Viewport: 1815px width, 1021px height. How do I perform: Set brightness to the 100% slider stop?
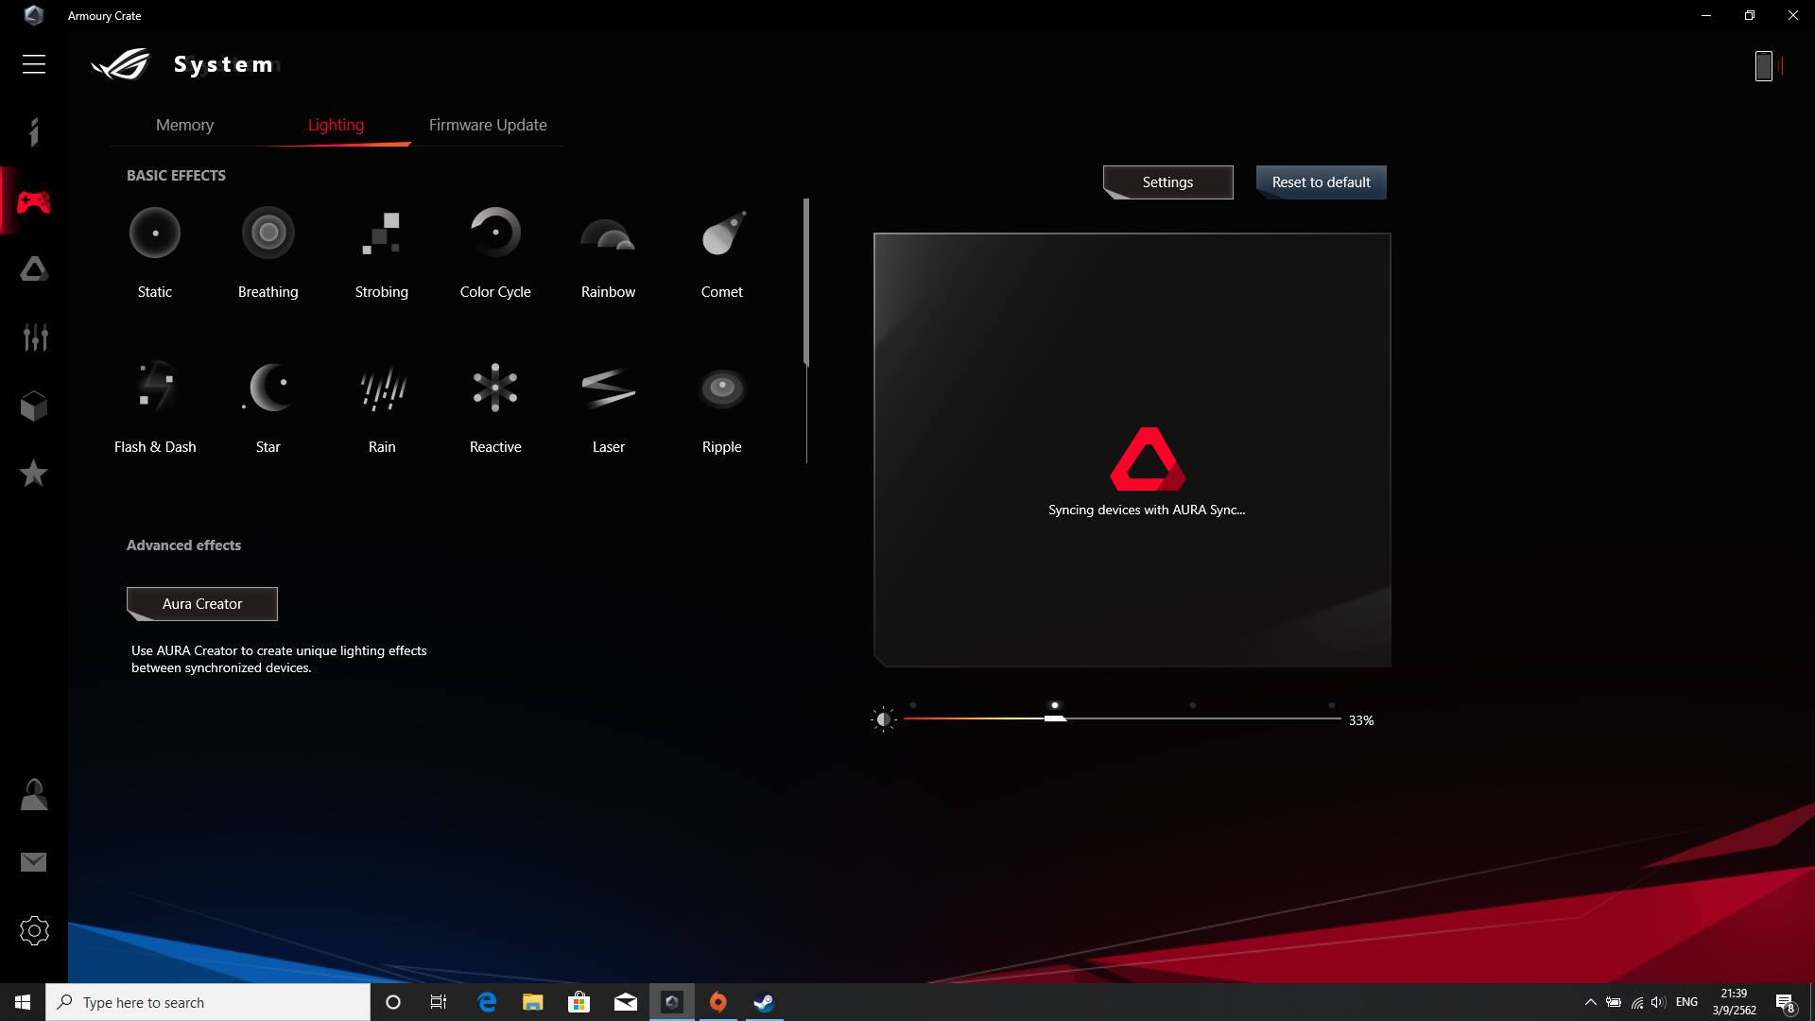[x=1332, y=705]
